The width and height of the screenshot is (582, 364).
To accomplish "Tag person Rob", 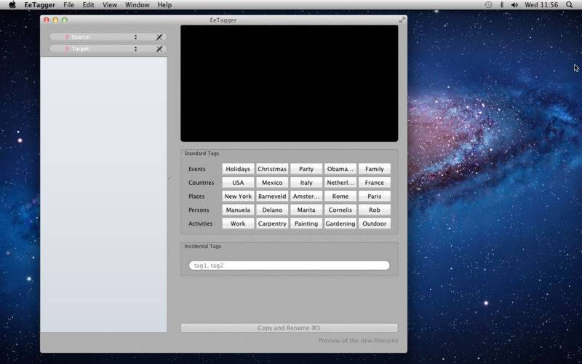I will pos(375,210).
